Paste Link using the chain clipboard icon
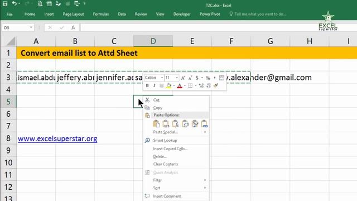 [204, 124]
